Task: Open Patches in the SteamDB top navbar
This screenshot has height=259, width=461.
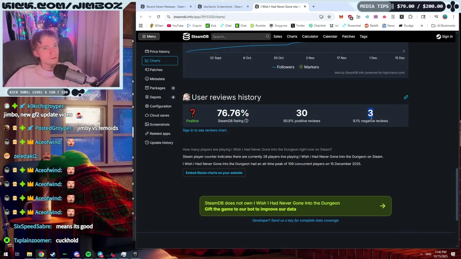Action: (x=349, y=36)
